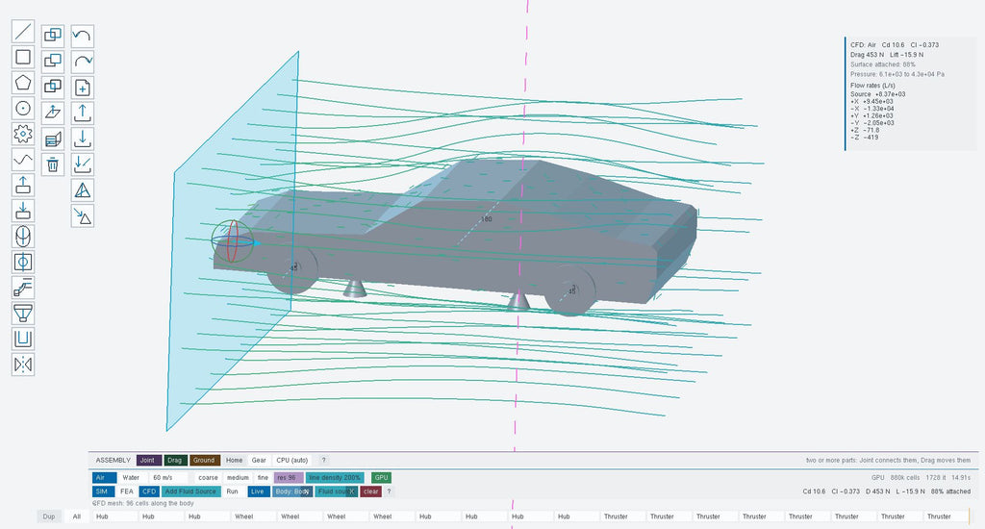
Task: Toggle Live simulation mode
Action: coord(258,491)
